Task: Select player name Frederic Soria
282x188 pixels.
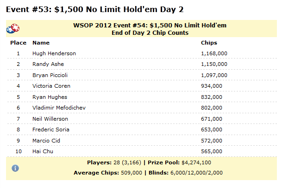Action: [51, 130]
